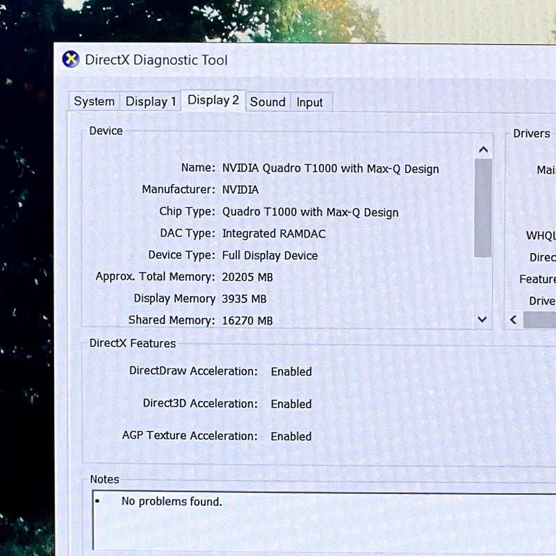Screen dimensions: 556x556
Task: Click the Device Type label
Action: [x=181, y=255]
